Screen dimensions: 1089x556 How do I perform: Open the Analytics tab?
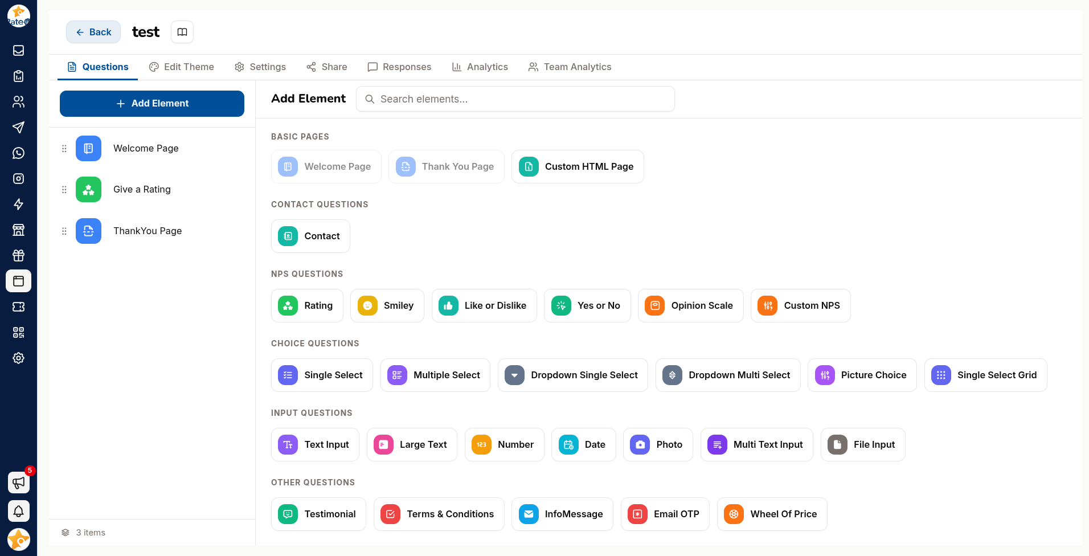[480, 67]
